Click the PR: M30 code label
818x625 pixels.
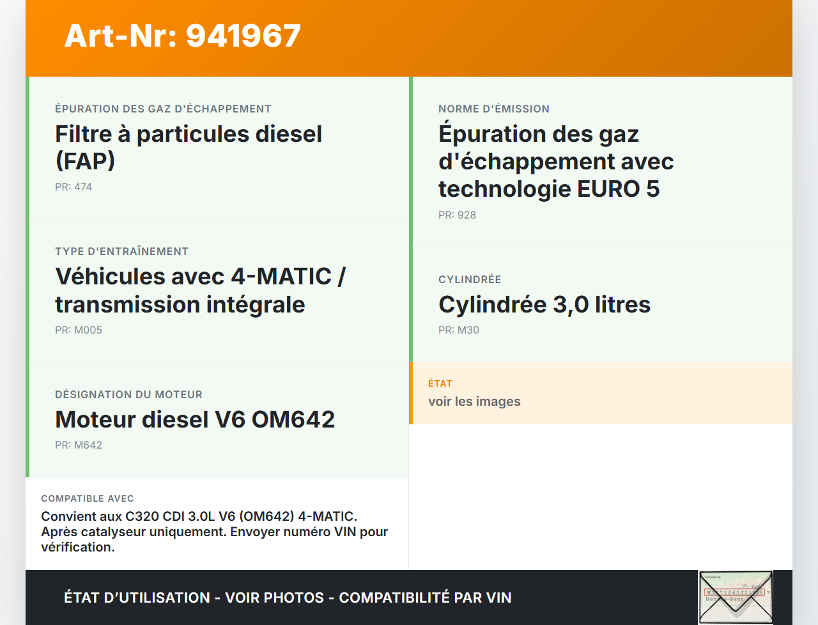(x=458, y=330)
